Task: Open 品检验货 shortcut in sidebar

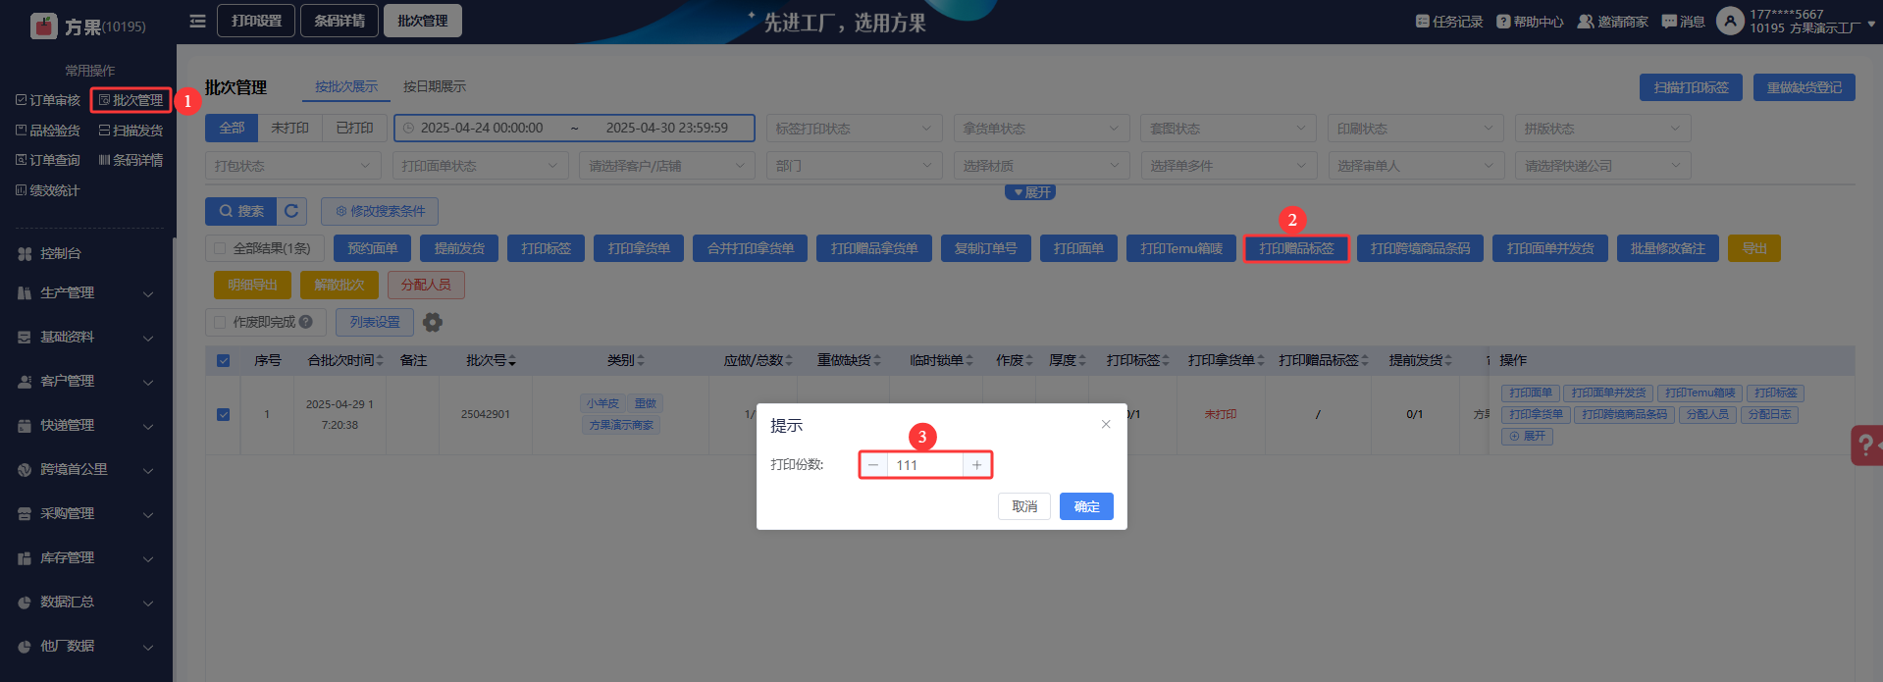Action: pyautogui.click(x=48, y=131)
